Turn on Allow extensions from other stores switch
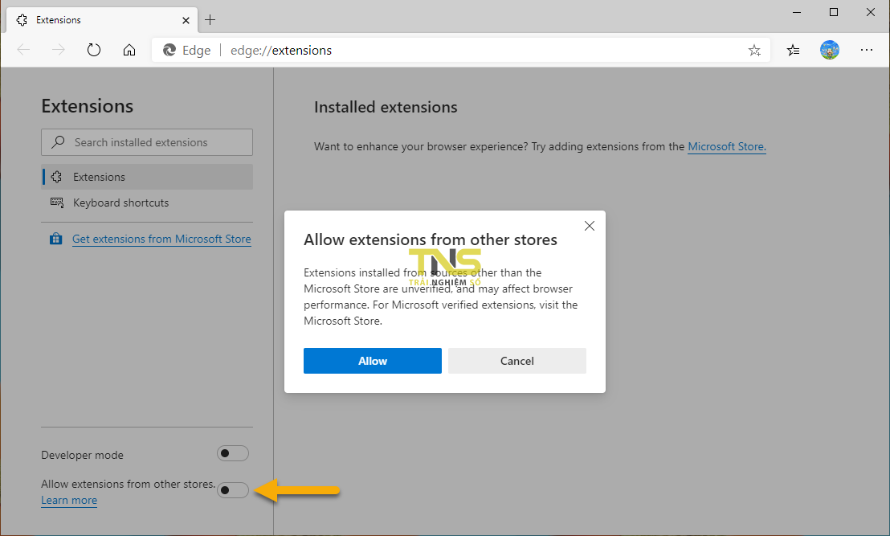The height and width of the screenshot is (536, 890). click(232, 489)
